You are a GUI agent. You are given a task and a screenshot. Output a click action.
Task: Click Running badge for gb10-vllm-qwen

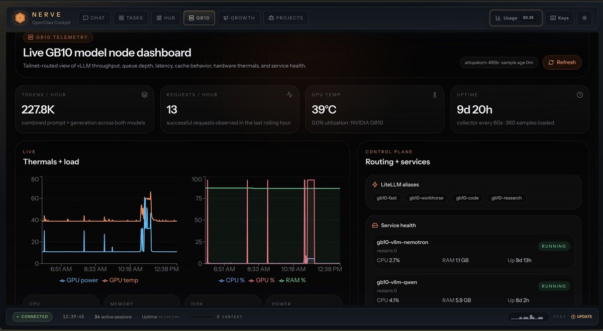[x=554, y=286]
